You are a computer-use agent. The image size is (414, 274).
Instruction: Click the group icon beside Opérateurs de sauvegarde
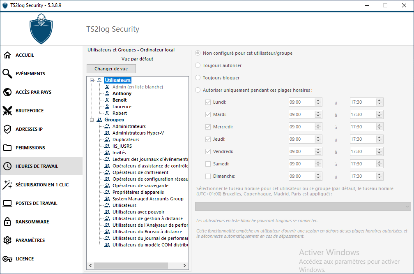click(x=107, y=186)
